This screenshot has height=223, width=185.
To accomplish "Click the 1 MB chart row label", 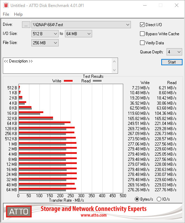I will pos(13,144).
